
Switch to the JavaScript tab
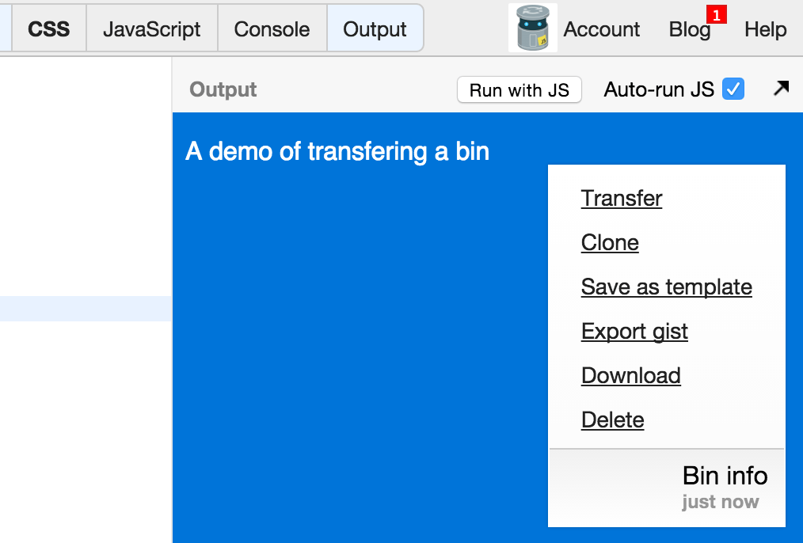150,28
